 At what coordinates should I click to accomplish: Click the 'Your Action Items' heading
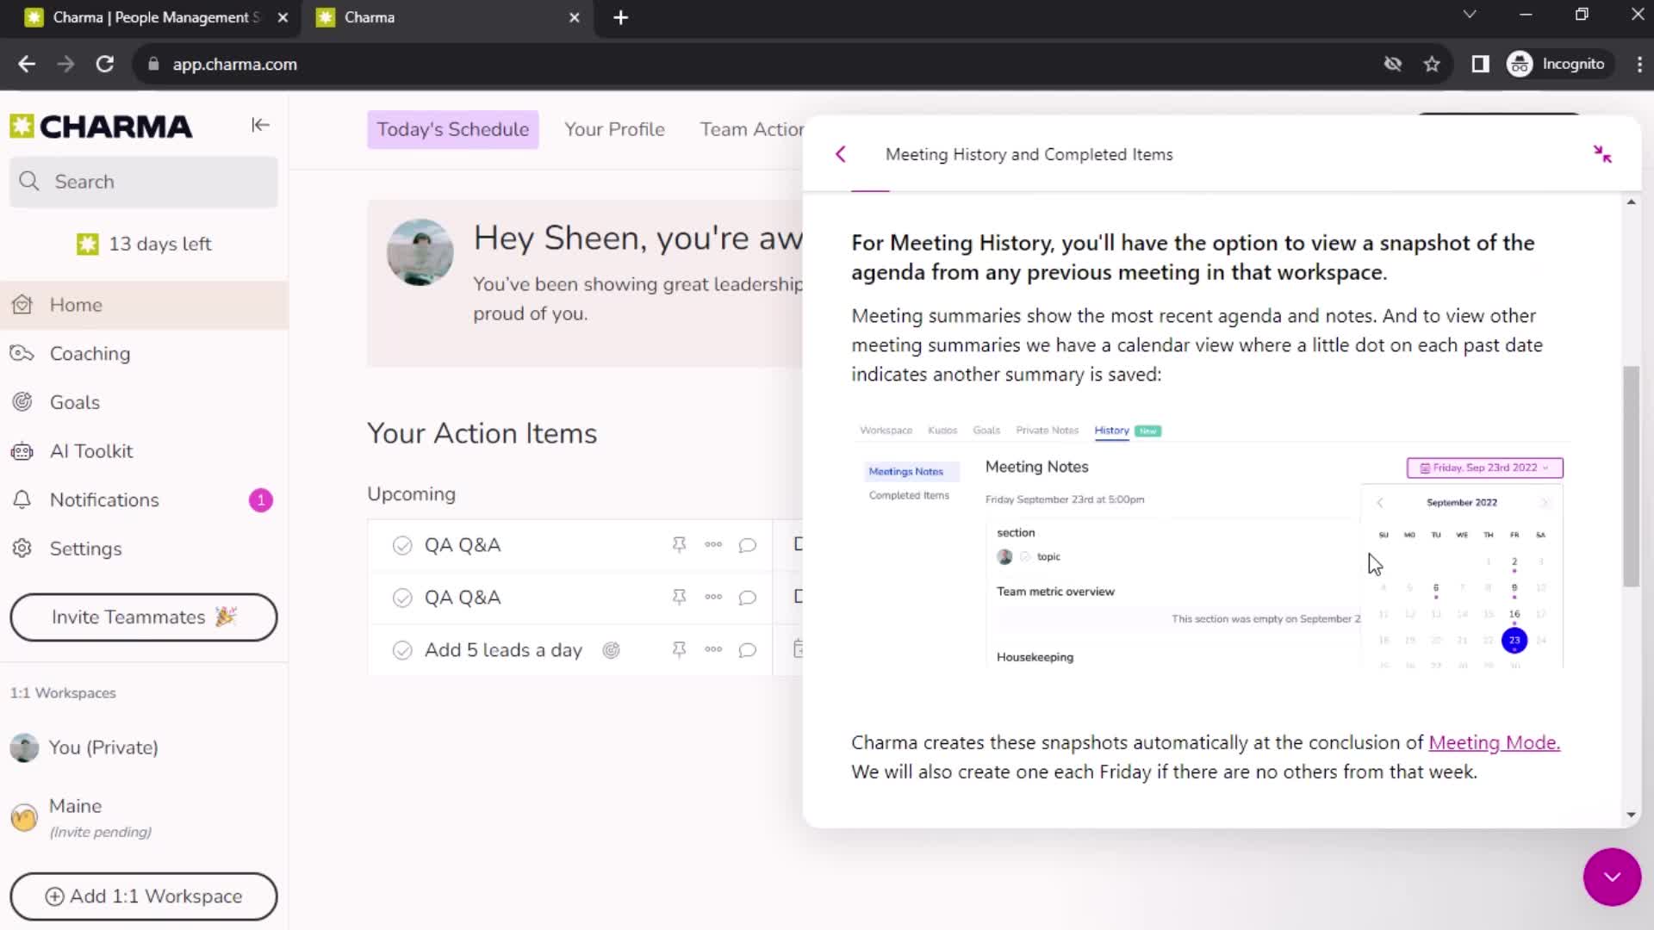(x=482, y=433)
